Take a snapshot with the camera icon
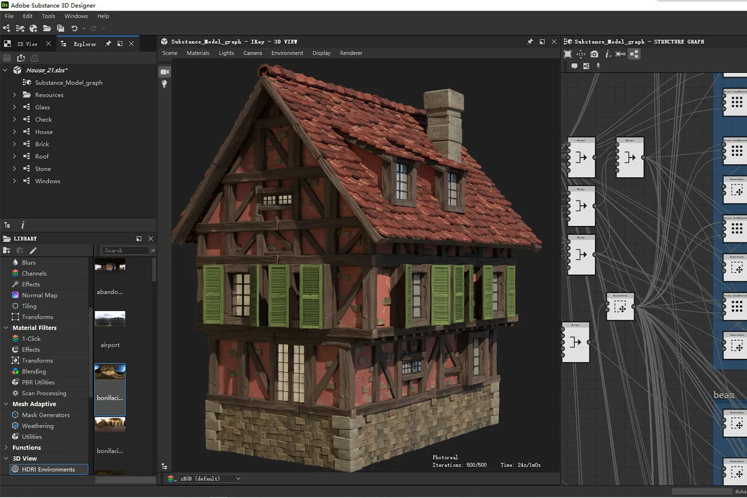The height and width of the screenshot is (498, 747). [594, 54]
